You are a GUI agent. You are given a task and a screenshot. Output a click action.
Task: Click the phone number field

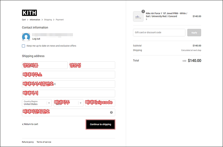coord(68,112)
